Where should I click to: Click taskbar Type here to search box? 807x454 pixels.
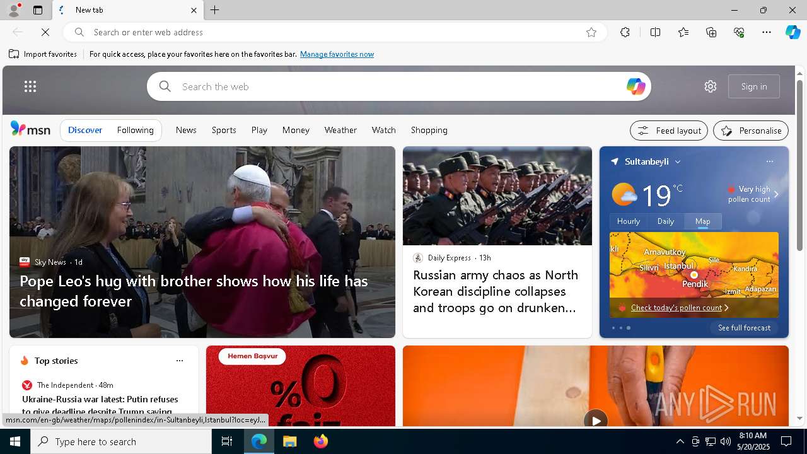click(x=121, y=441)
